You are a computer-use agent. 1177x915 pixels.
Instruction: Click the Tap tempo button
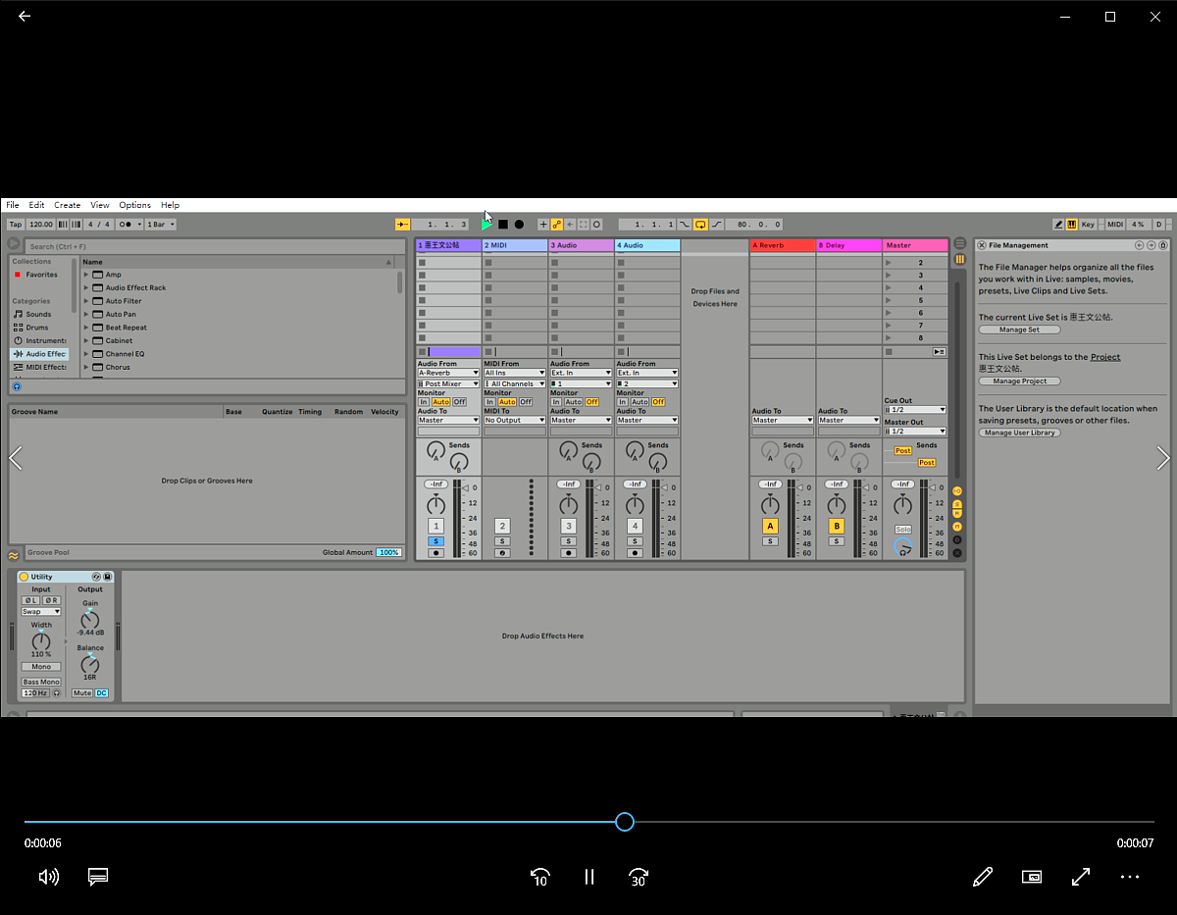pyautogui.click(x=16, y=225)
